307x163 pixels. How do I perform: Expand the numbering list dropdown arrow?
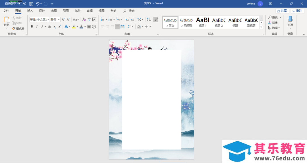click(114, 20)
